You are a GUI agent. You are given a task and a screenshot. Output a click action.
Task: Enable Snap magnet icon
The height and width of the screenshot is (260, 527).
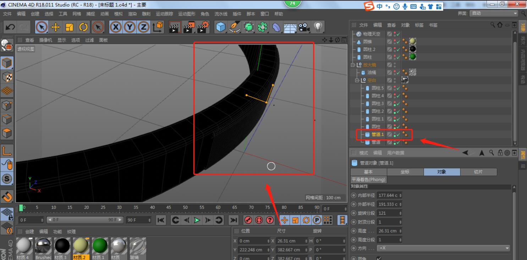(x=7, y=196)
